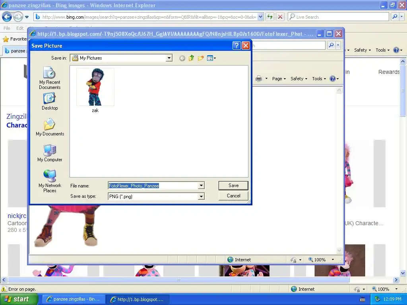Click the nickjr result link
407x305 pixels.
[17, 216]
